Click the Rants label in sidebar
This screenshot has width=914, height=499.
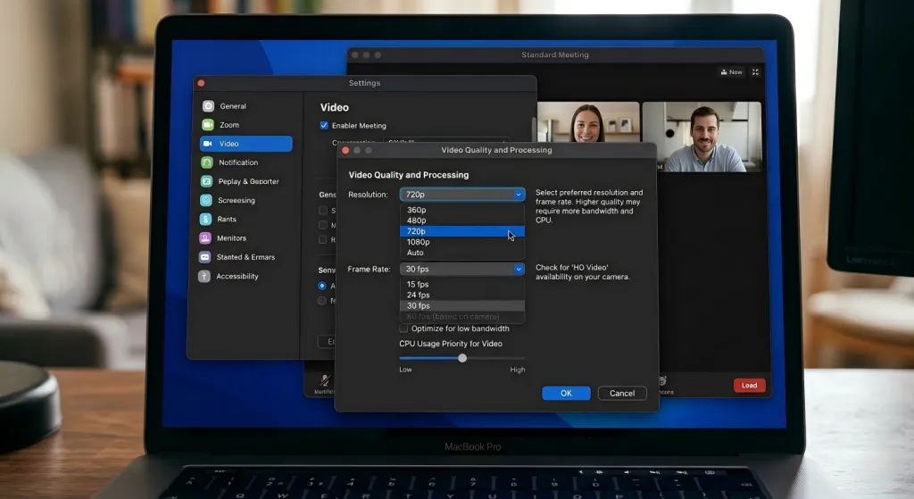(227, 220)
